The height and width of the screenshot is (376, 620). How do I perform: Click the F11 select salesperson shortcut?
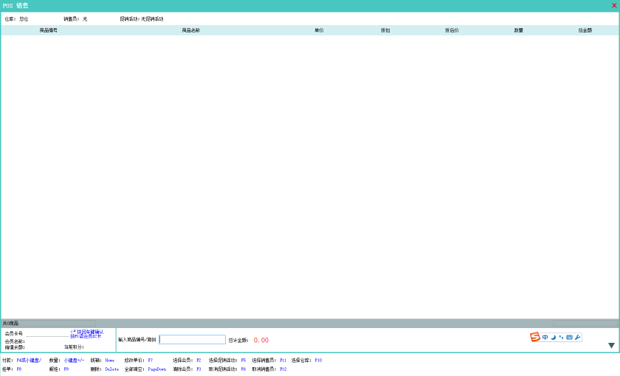[x=283, y=361]
